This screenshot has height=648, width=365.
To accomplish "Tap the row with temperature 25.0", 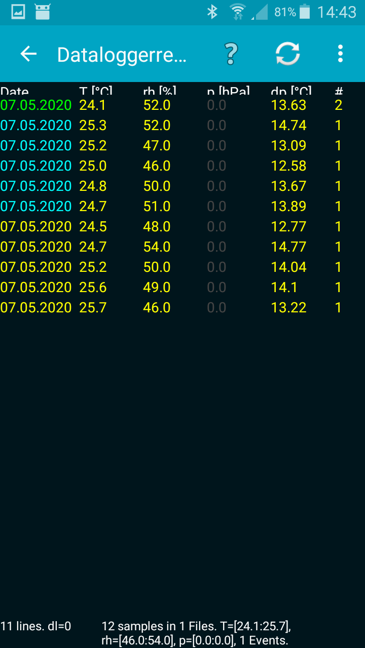I will pyautogui.click(x=172, y=166).
